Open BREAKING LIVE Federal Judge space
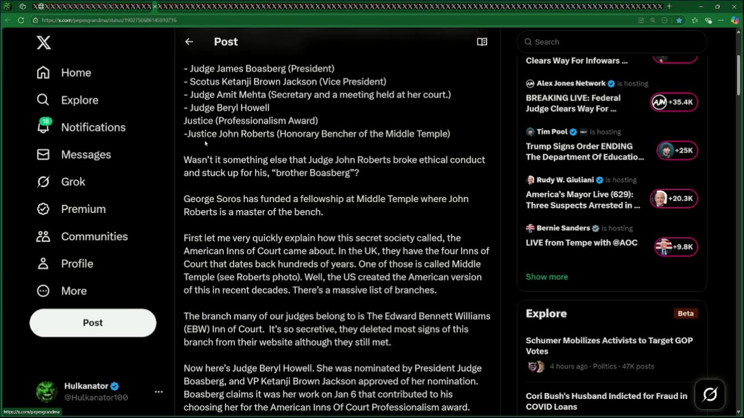The image size is (744, 418). [x=573, y=103]
